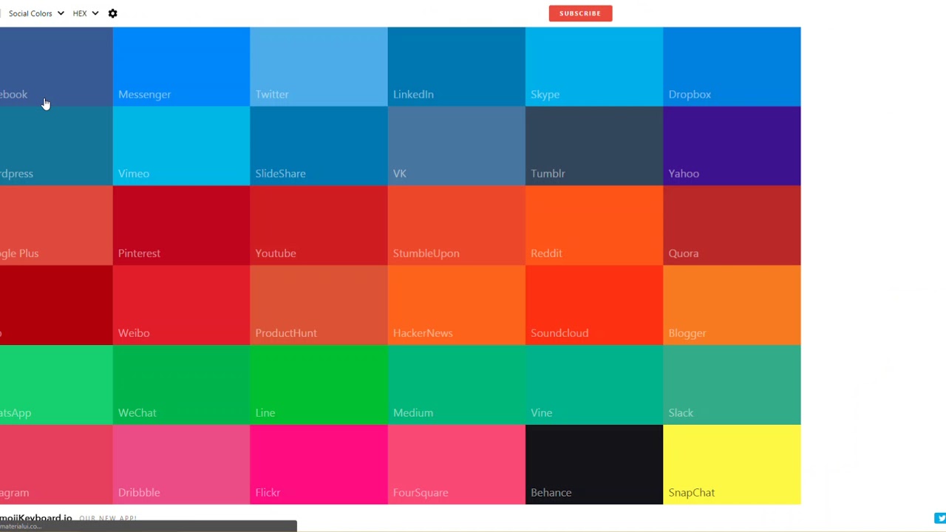Open the Social Colors palette dropdown

click(x=36, y=13)
